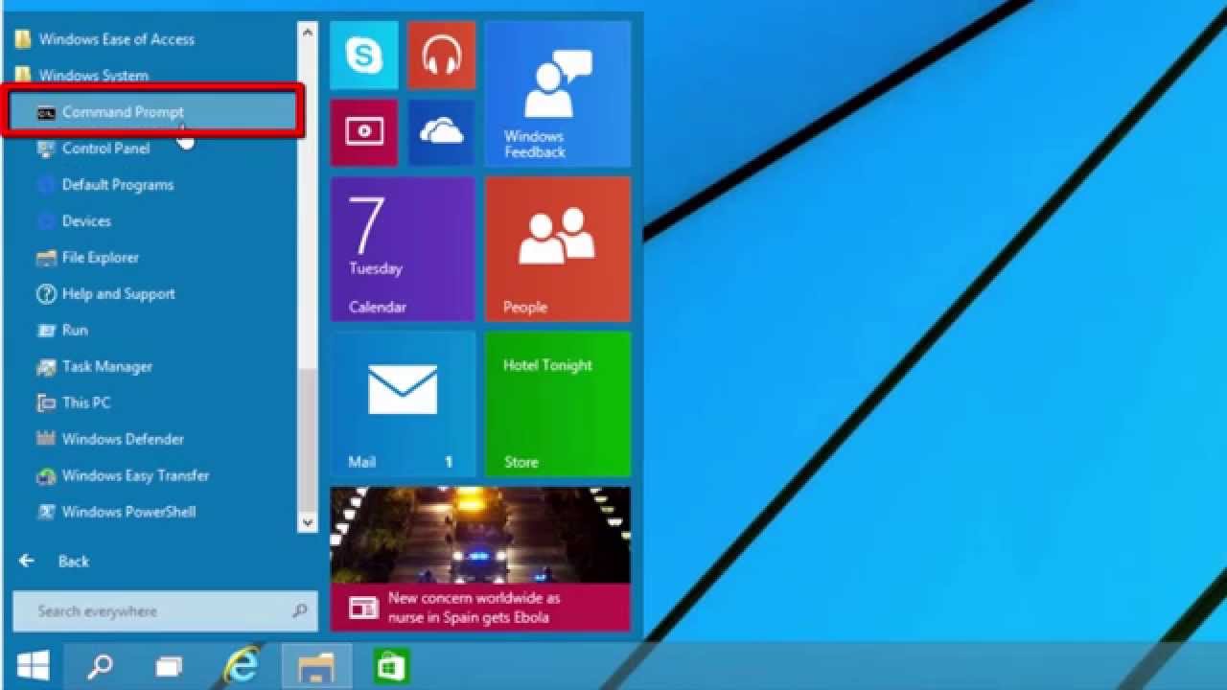Open the Music headphones tile
This screenshot has height=690, width=1227.
click(x=441, y=56)
